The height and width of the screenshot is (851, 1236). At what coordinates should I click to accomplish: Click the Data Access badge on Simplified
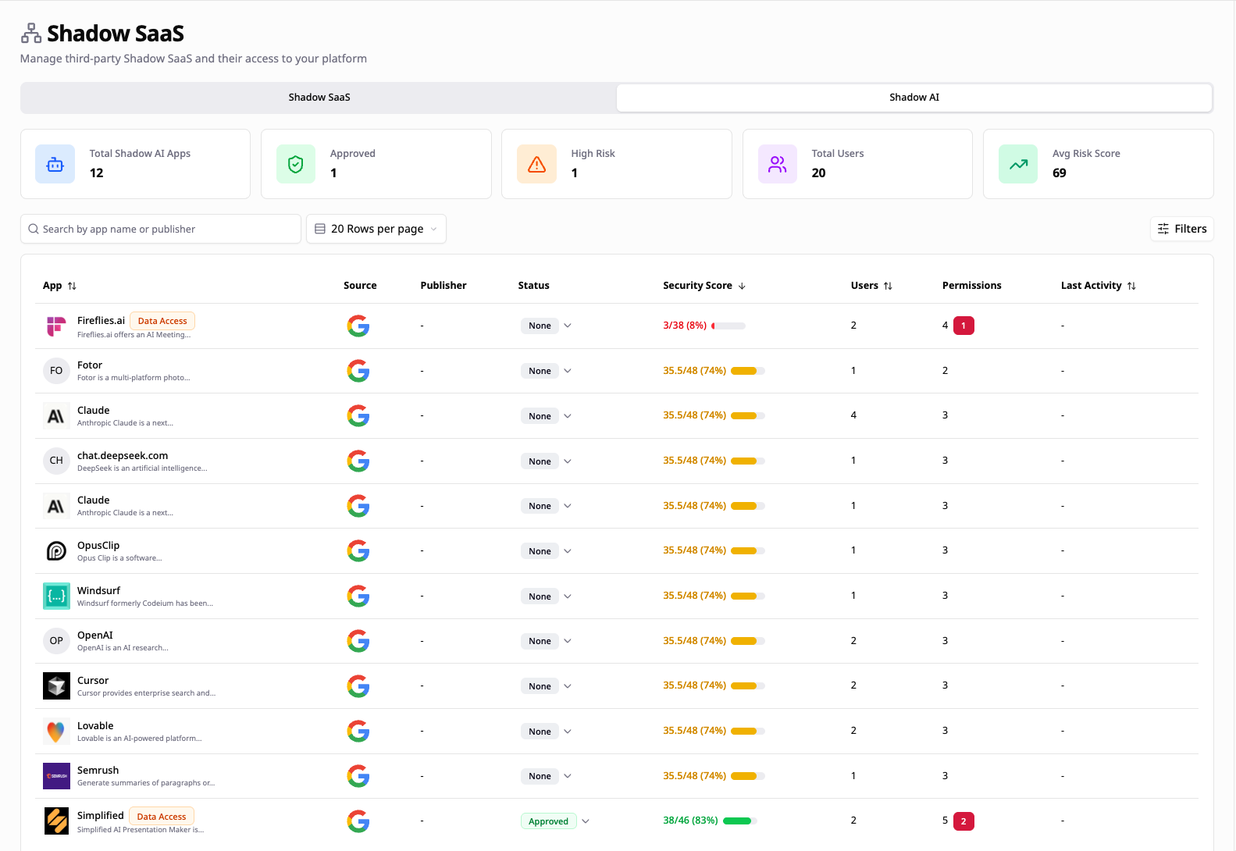tap(162, 817)
